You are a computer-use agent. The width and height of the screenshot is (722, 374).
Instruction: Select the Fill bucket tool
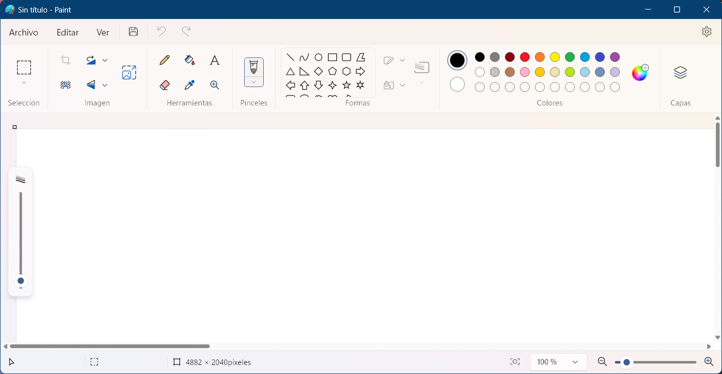point(189,60)
